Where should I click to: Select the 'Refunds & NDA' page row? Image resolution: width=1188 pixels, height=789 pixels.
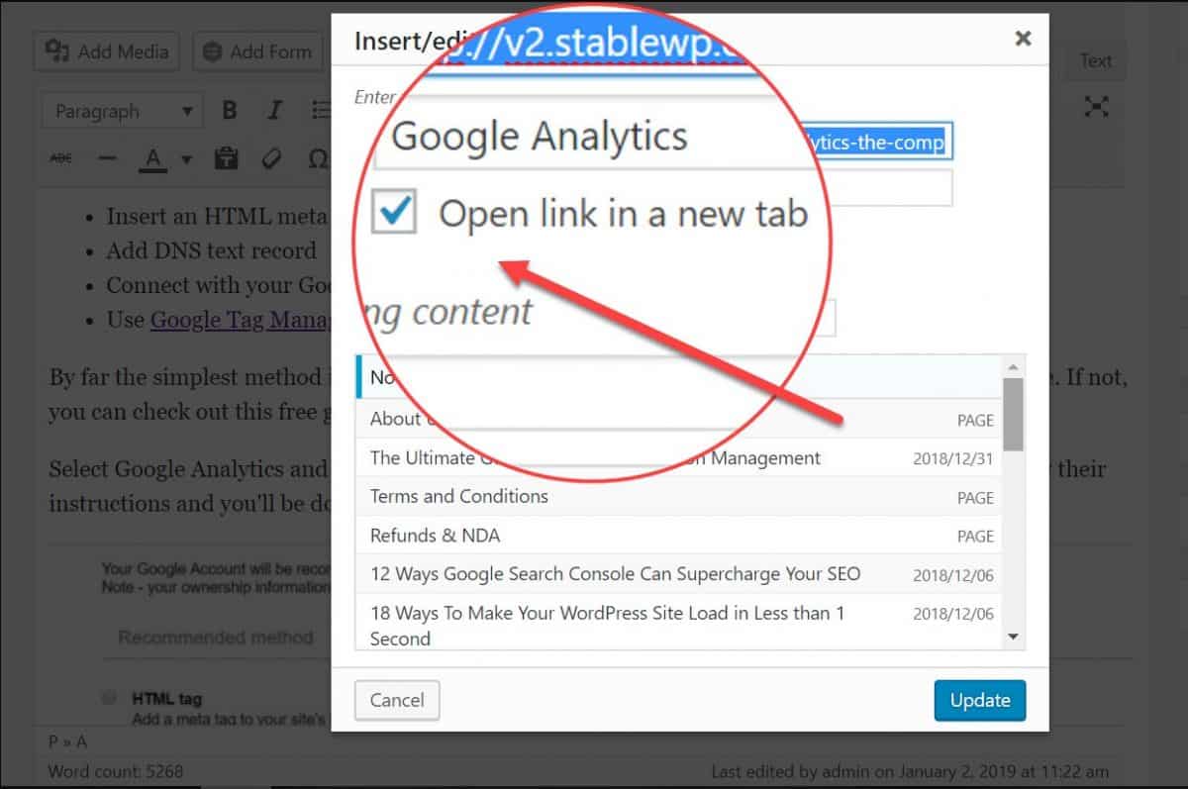pos(679,535)
